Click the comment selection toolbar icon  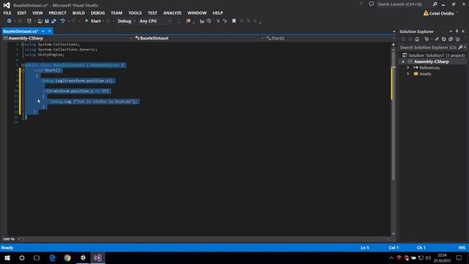218,21
